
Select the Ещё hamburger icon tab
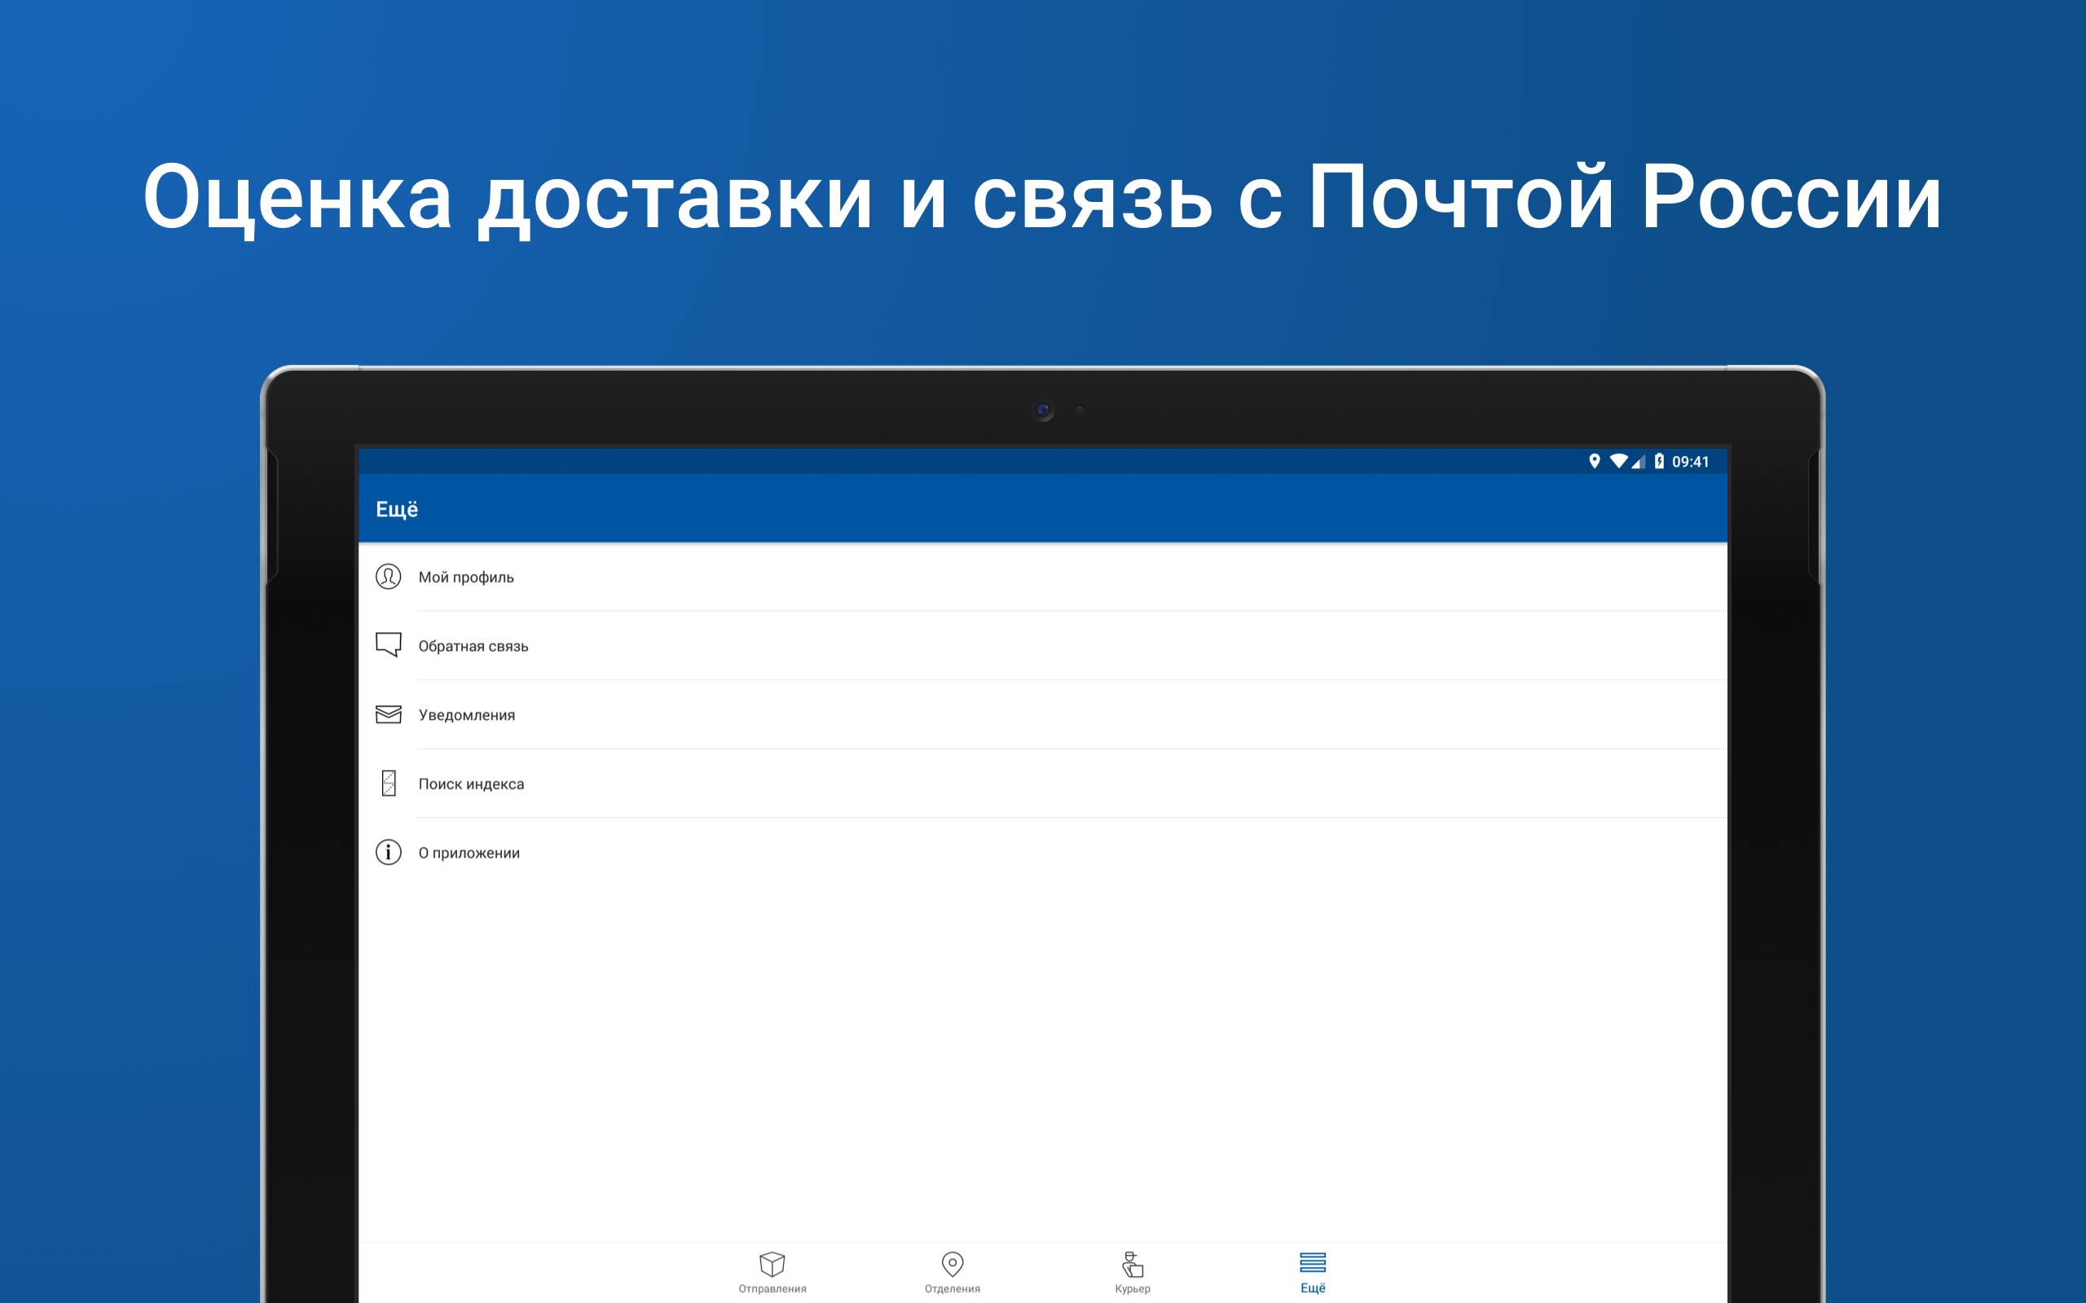tap(1313, 1262)
